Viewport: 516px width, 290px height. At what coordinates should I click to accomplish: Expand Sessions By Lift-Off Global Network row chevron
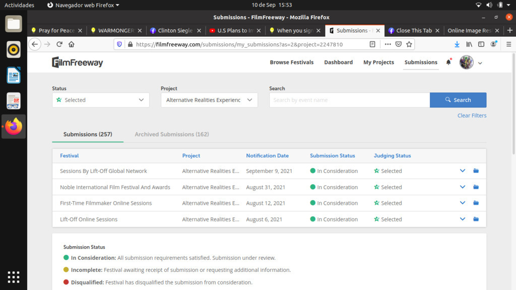point(463,171)
